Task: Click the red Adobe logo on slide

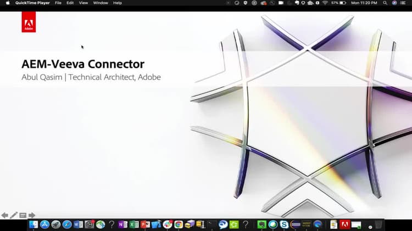Action: pos(29,22)
